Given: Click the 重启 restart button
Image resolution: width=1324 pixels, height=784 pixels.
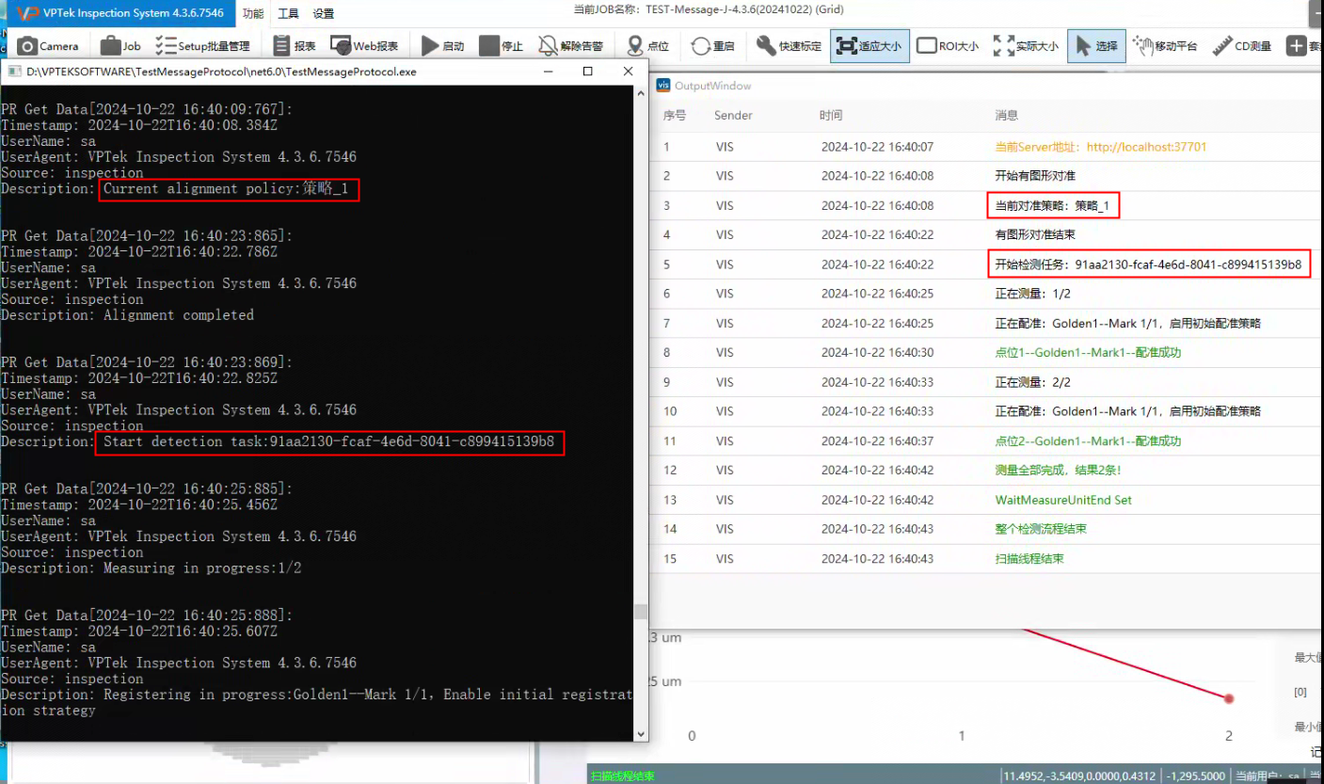Looking at the screenshot, I should [x=712, y=45].
